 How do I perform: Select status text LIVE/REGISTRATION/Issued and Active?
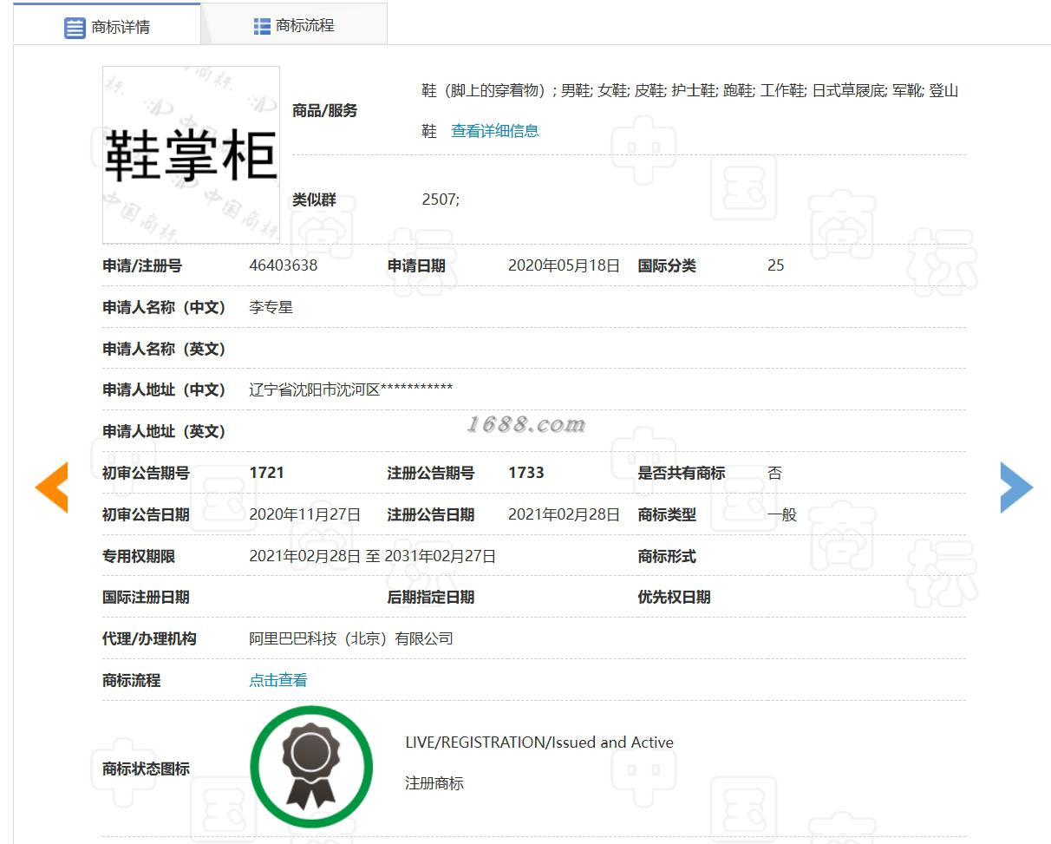[x=539, y=743]
